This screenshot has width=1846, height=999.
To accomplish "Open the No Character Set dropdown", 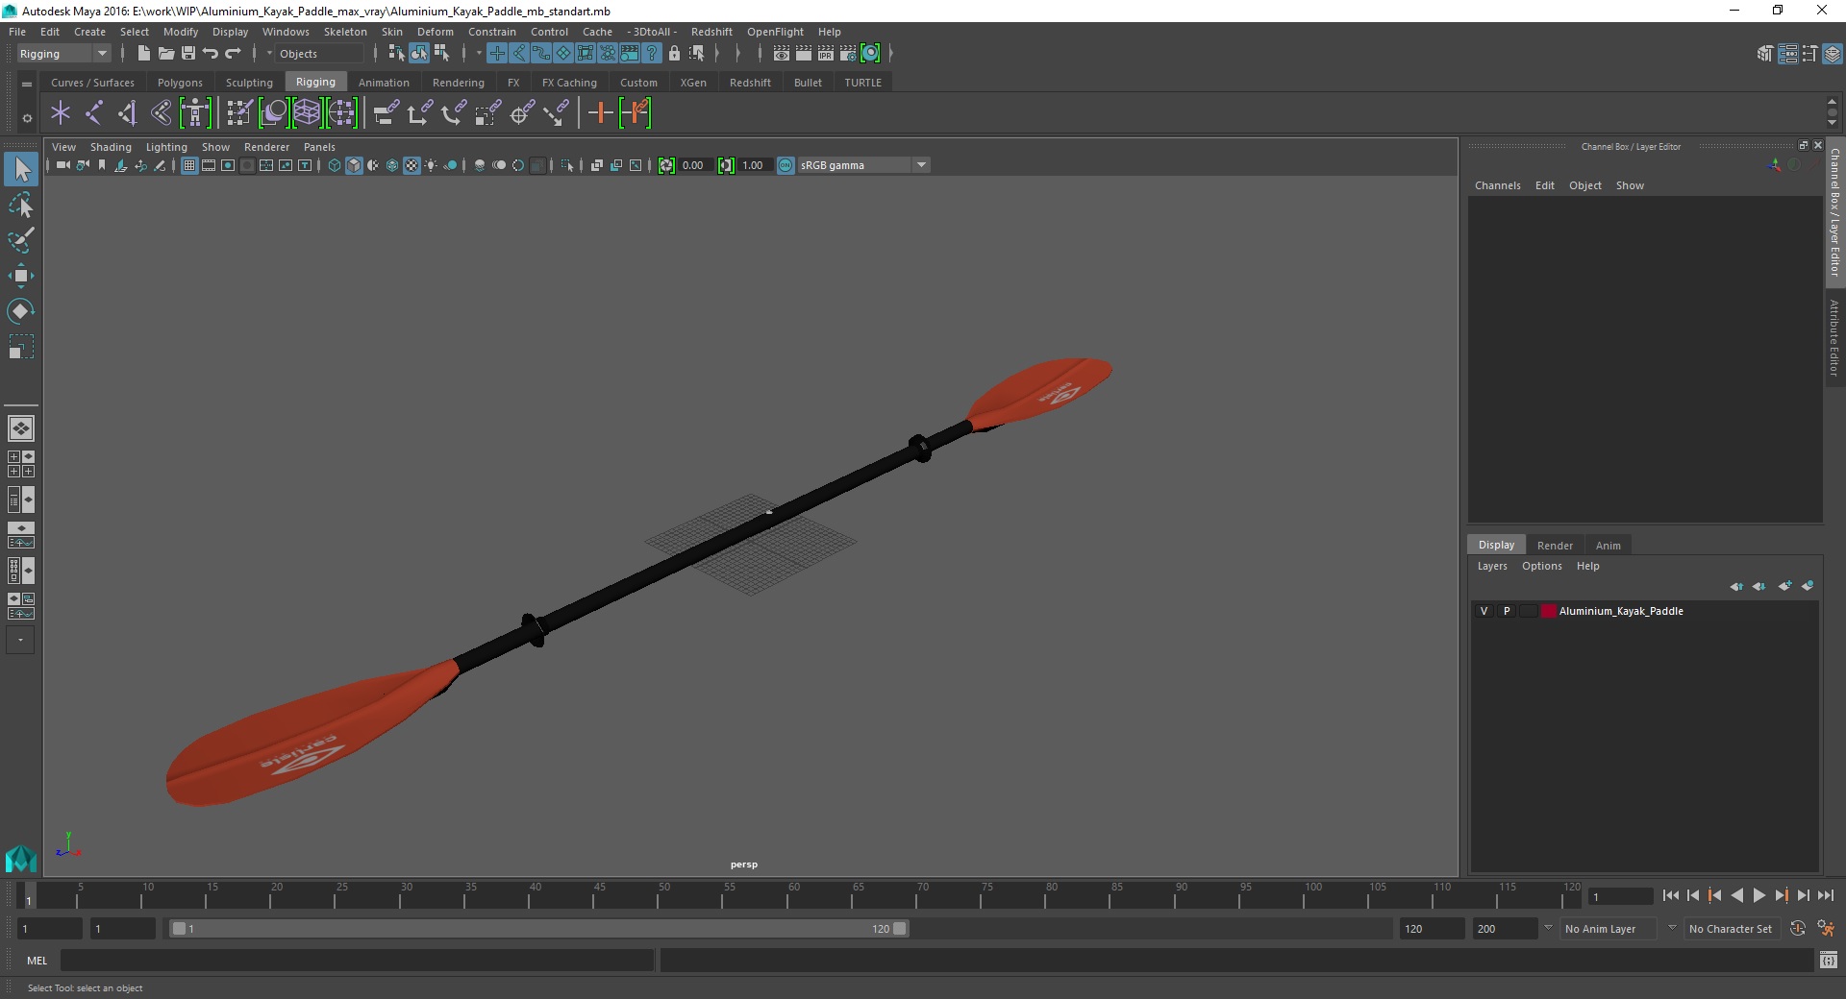I will coord(1732,929).
